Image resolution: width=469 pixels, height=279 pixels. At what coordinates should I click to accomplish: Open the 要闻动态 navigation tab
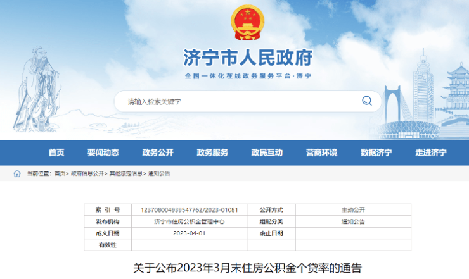coord(103,152)
